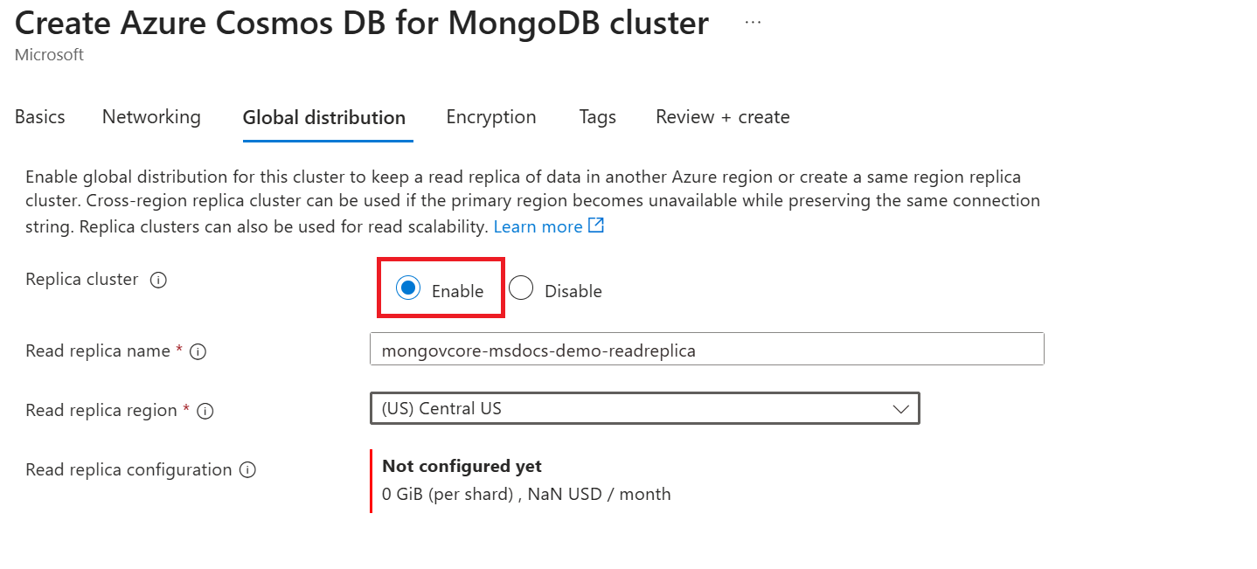The width and height of the screenshot is (1257, 569).
Task: Select the Enable replica cluster radio button
Action: (408, 288)
